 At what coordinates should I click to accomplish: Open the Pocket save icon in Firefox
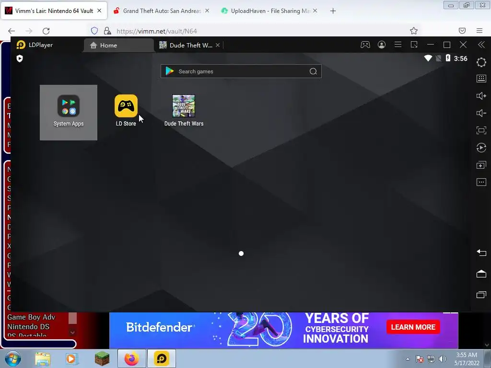coord(462,31)
